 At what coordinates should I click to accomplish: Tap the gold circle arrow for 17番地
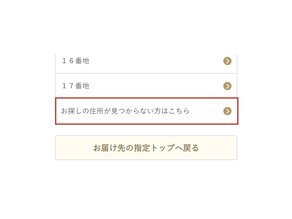227,86
